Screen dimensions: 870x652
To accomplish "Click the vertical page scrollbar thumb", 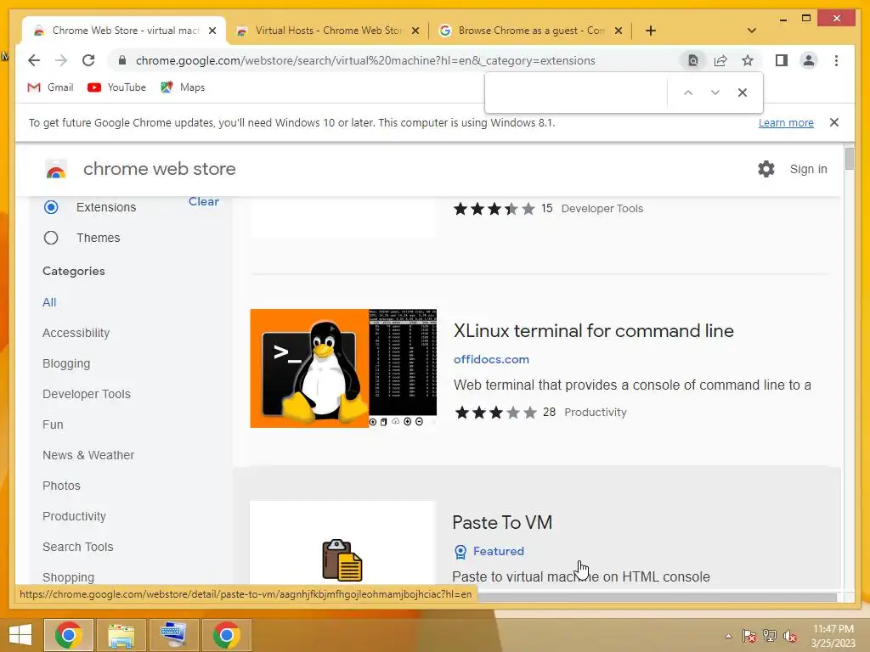I will [x=850, y=159].
